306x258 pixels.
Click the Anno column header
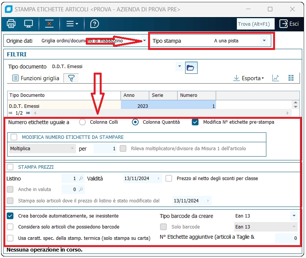pos(135,95)
